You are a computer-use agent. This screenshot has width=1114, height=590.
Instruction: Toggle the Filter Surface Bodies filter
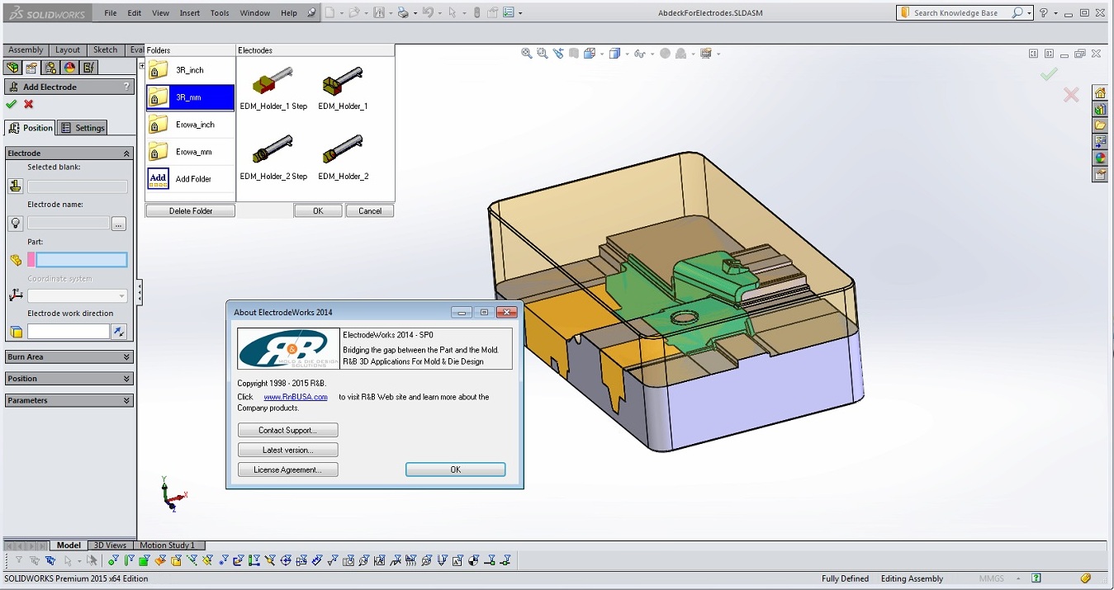(160, 560)
